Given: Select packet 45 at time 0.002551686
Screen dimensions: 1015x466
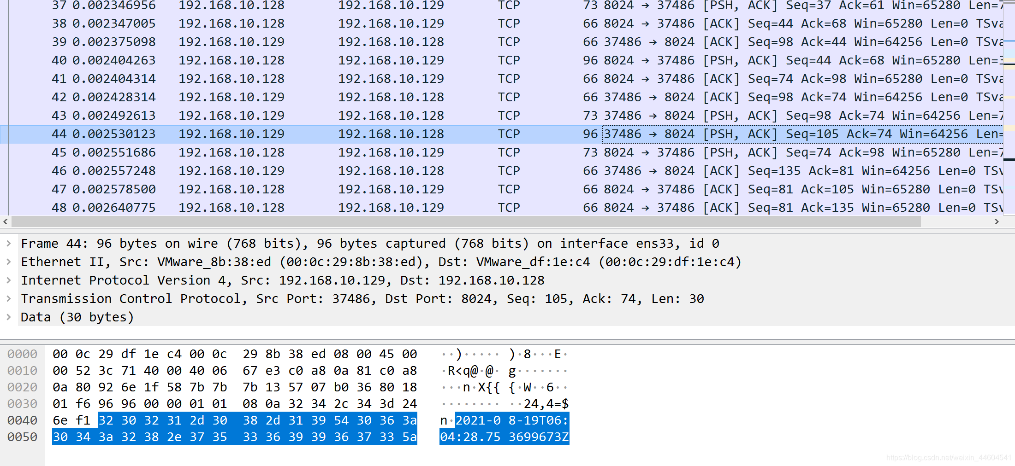Looking at the screenshot, I should click(502, 152).
